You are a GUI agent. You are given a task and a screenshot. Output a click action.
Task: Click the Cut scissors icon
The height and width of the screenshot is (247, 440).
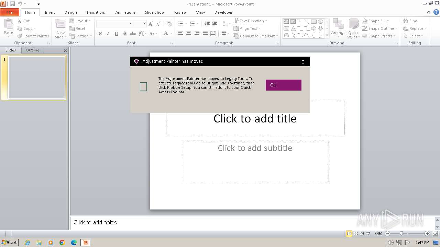pyautogui.click(x=20, y=21)
